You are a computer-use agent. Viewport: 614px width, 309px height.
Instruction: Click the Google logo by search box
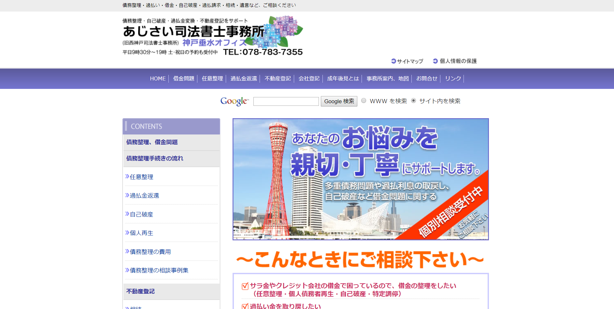[235, 101]
